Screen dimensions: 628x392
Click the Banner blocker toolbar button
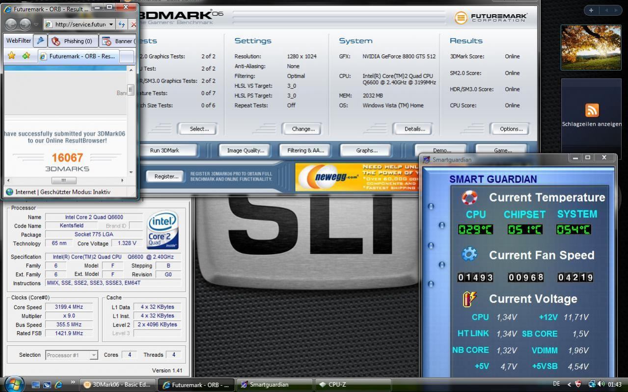pyautogui.click(x=118, y=41)
